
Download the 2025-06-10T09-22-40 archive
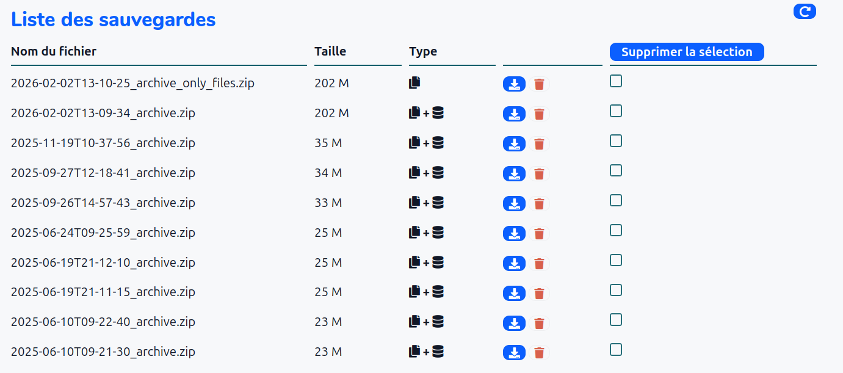tap(514, 324)
